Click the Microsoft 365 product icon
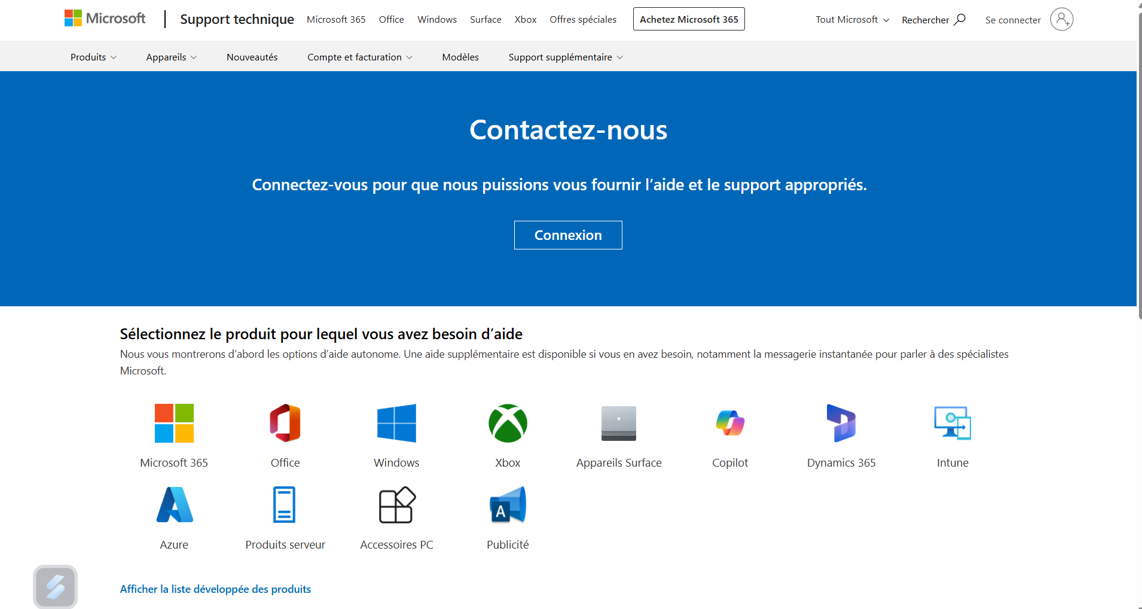 point(174,424)
